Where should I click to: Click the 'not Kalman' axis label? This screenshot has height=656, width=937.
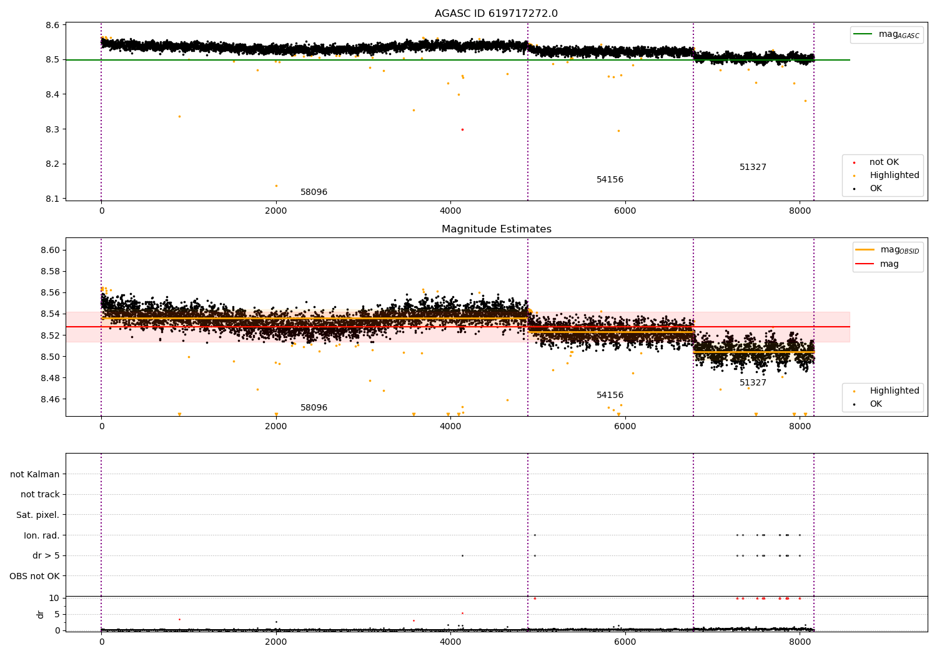point(35,474)
